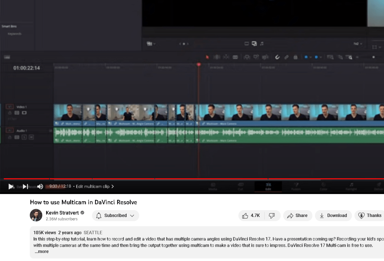Image resolution: width=384 pixels, height=261 pixels.
Task: Select the Dynamic Trim Mode tool
Action: pyautogui.click(x=226, y=57)
